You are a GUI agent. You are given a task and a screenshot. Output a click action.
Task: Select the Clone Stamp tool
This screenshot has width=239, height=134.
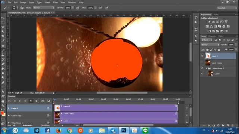tap(3, 55)
